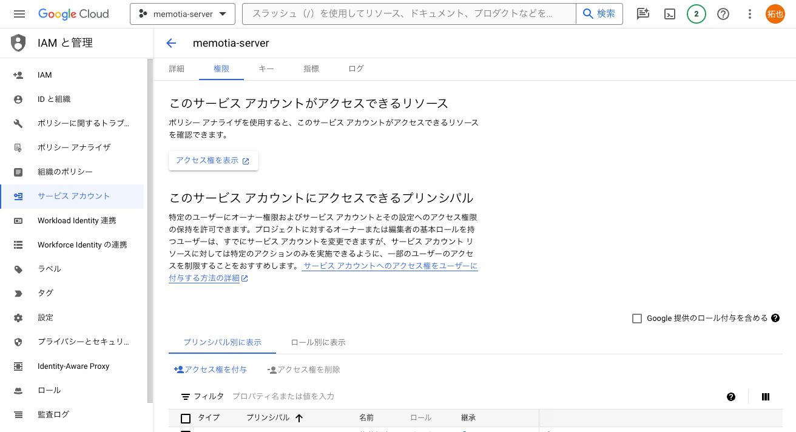
Task: Click the アクセス権を削除 button
Action: coord(304,370)
